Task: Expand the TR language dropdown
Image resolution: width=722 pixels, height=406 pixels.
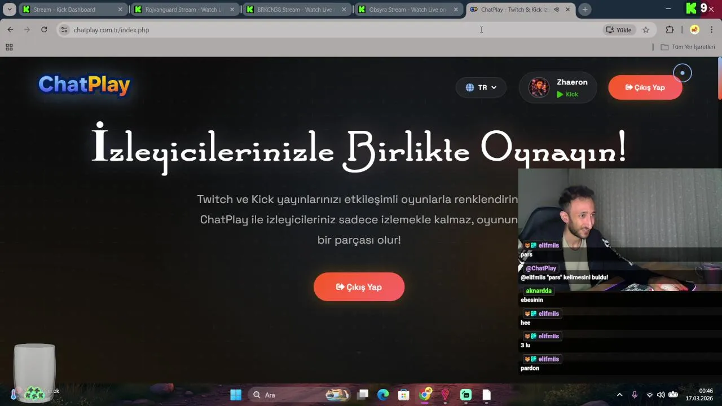Action: click(481, 87)
